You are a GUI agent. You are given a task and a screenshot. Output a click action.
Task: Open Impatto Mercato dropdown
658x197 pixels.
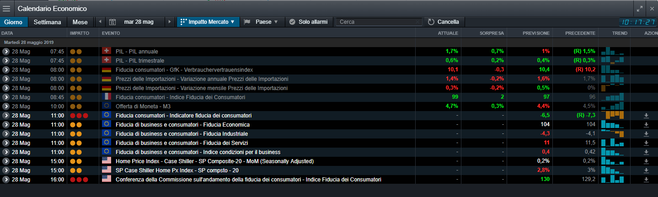[x=208, y=21]
